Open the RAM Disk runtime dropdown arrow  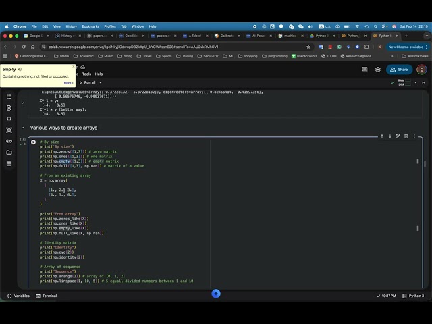click(416, 82)
